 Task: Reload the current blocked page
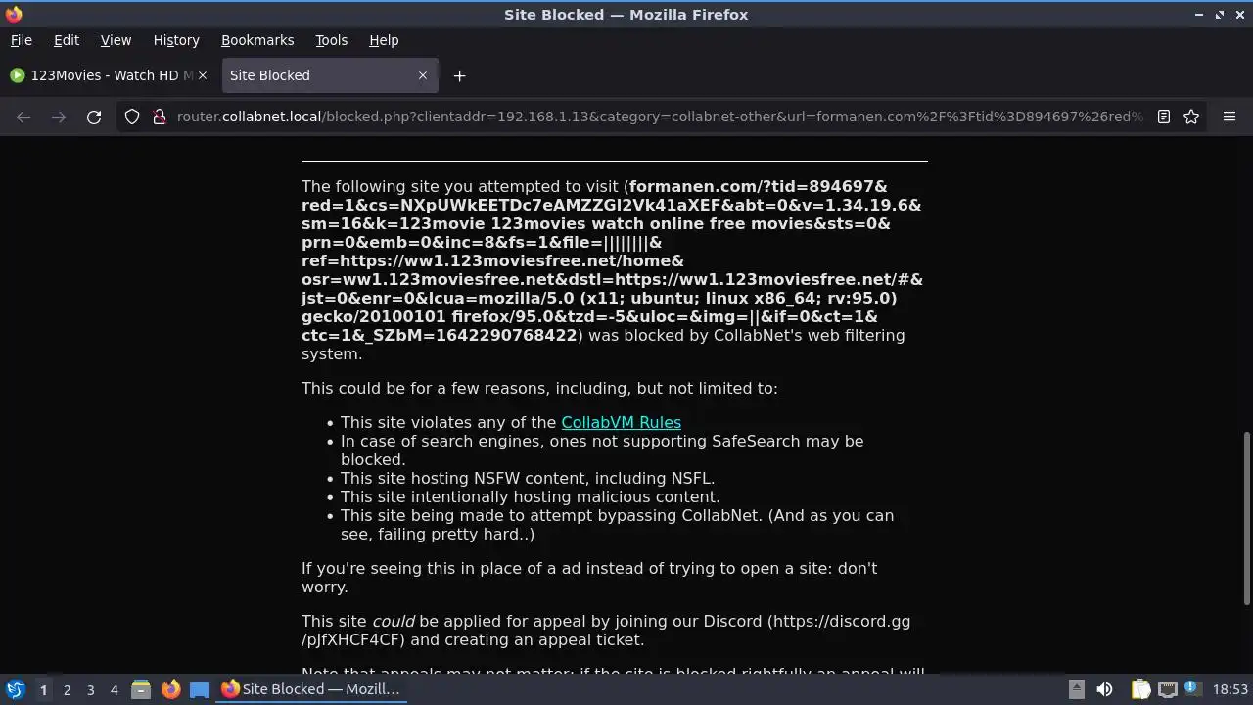(94, 117)
